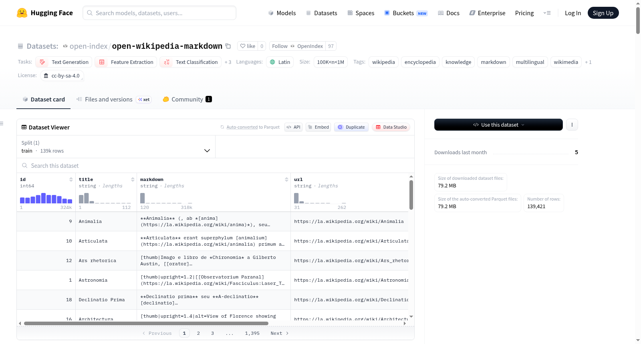Select the Astronomia url cell
Viewport: 641px width, 344px height.
pyautogui.click(x=350, y=280)
